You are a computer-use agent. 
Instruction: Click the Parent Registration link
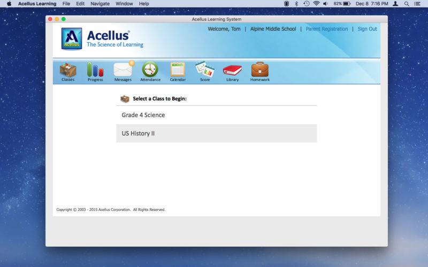click(x=327, y=29)
